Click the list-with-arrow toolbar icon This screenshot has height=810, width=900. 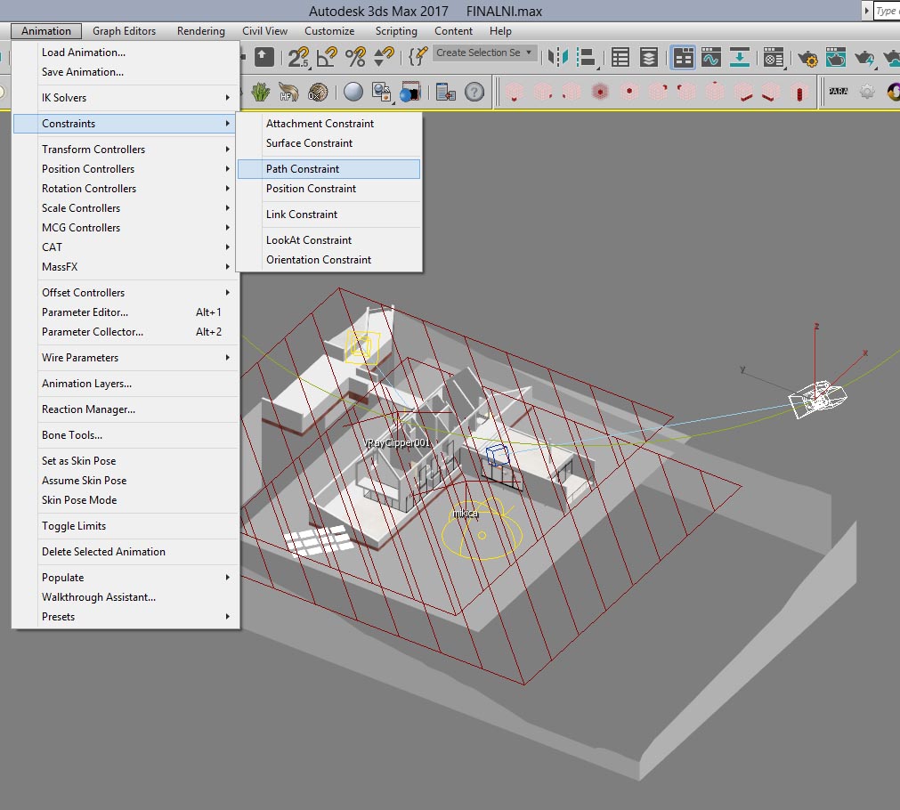[445, 92]
